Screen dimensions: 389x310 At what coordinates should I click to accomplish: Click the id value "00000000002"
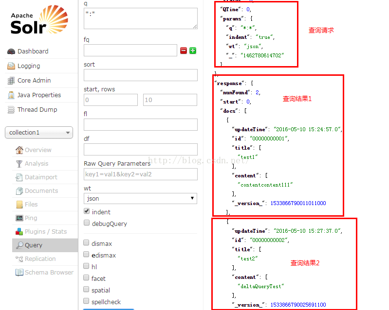269,240
